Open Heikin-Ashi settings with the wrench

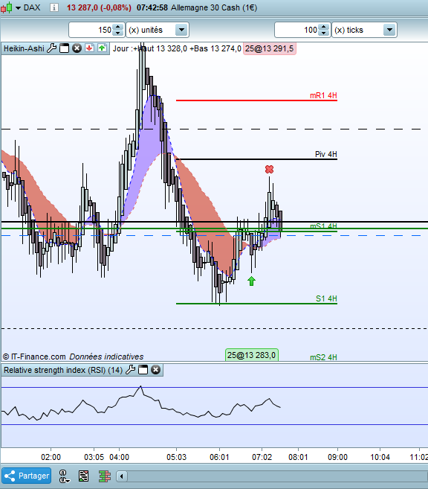click(x=52, y=48)
